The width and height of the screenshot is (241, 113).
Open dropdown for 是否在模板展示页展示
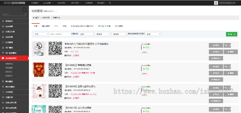pyautogui.click(x=153, y=34)
